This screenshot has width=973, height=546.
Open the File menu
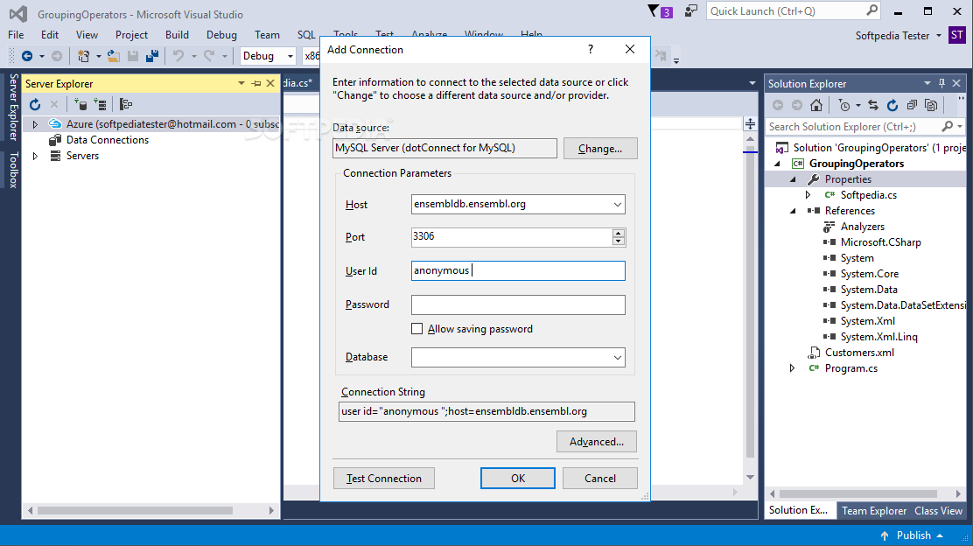point(16,35)
